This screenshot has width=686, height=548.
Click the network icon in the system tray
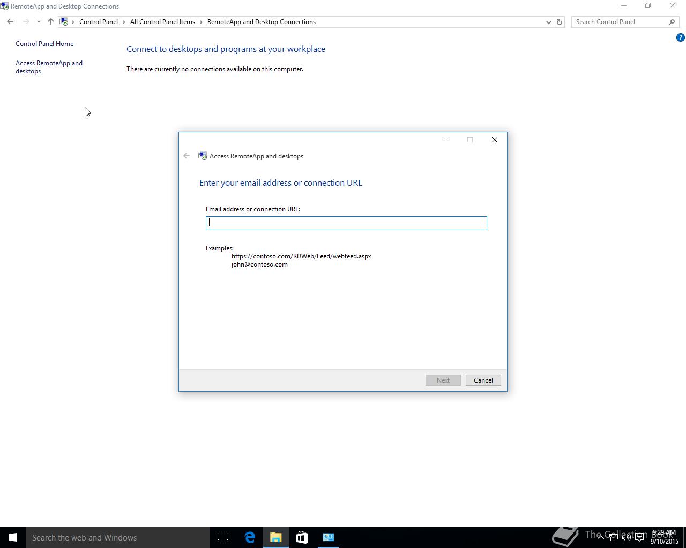tap(614, 537)
